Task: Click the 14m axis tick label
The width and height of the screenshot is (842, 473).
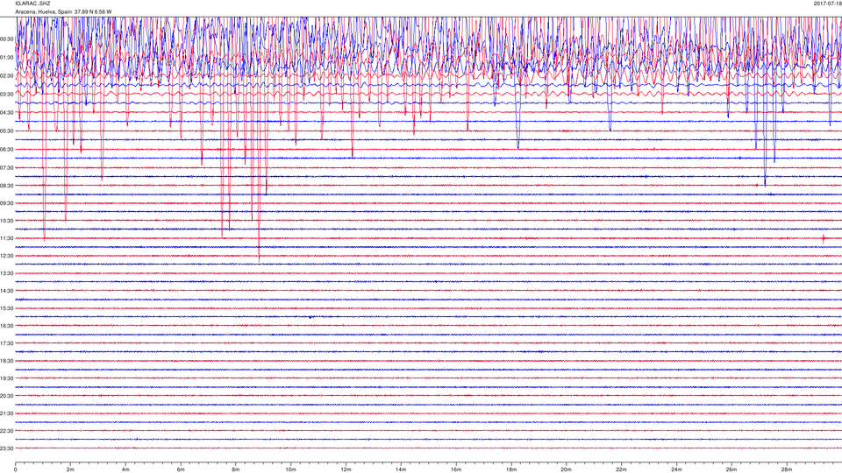Action: [401, 469]
